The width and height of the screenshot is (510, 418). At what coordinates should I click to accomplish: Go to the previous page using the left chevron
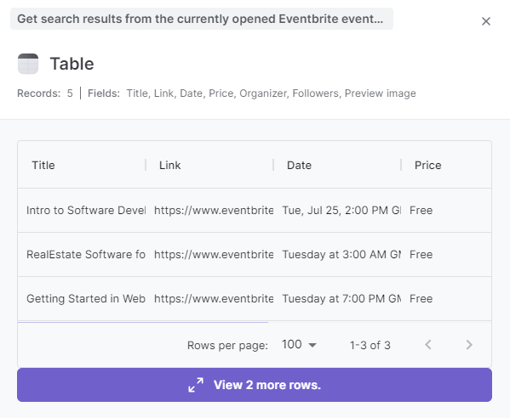(428, 345)
